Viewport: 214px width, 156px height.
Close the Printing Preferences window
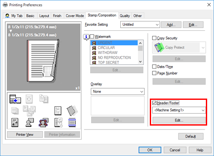pos(209,5)
